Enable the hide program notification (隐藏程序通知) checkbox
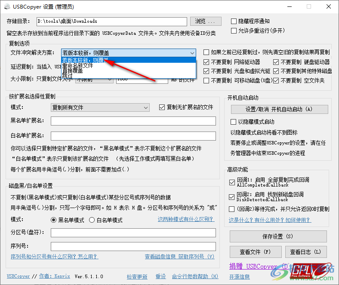This screenshot has height=285, width=339. click(234, 21)
